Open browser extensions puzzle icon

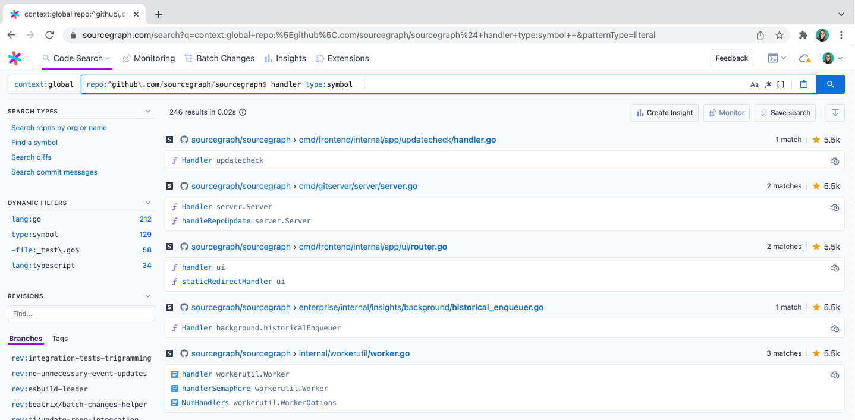[803, 35]
